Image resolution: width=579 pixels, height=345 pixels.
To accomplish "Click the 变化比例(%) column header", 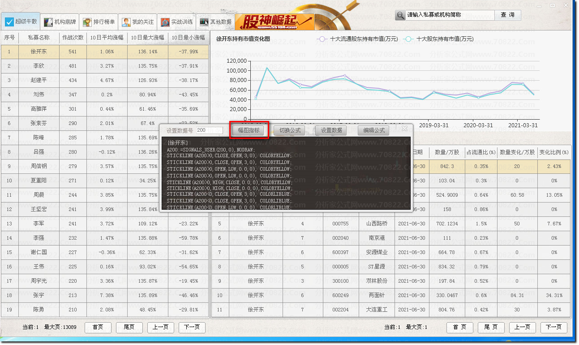I will [x=554, y=152].
